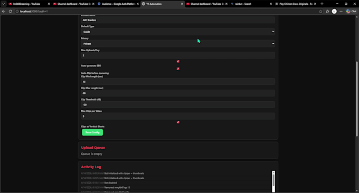Open a new browser tab
This screenshot has width=359, height=193.
(x=322, y=4)
